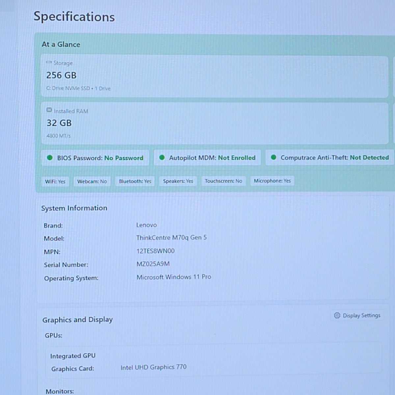The width and height of the screenshot is (395, 395).
Task: Click the Storage drive icon
Action: tap(49, 62)
